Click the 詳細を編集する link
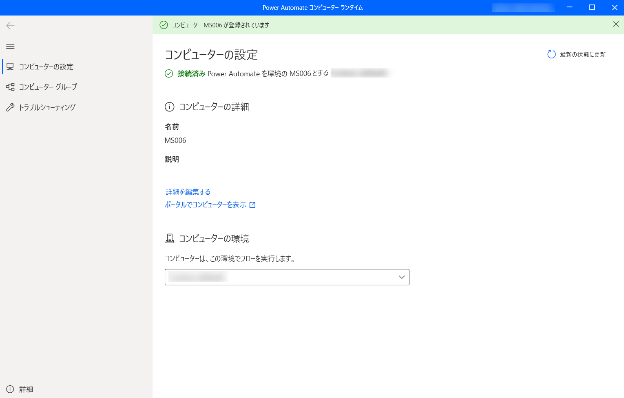Image resolution: width=624 pixels, height=398 pixels. click(188, 192)
